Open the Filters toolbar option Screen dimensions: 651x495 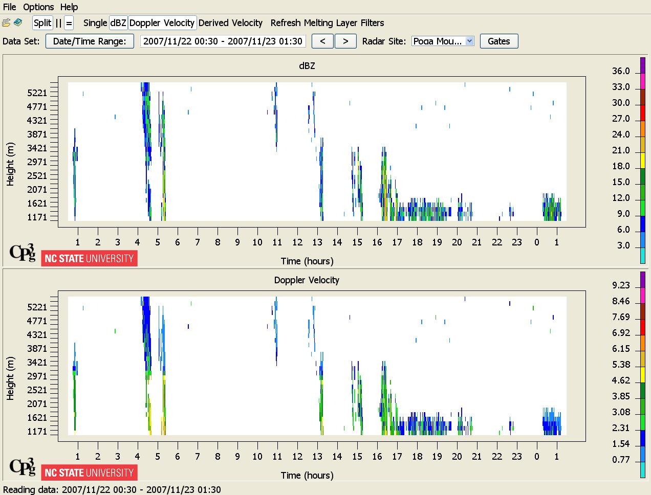click(x=372, y=23)
